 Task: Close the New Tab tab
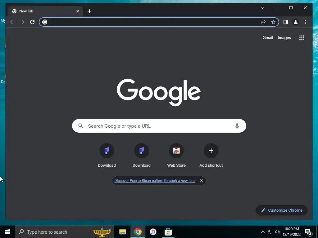[x=77, y=11]
